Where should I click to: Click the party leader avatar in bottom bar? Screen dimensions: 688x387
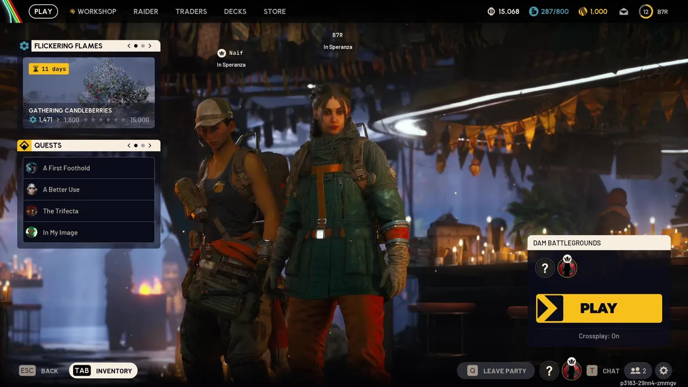(x=571, y=370)
